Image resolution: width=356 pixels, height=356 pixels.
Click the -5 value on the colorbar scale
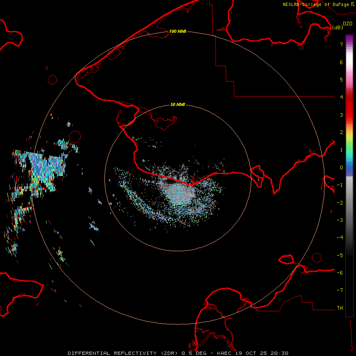click(340, 256)
